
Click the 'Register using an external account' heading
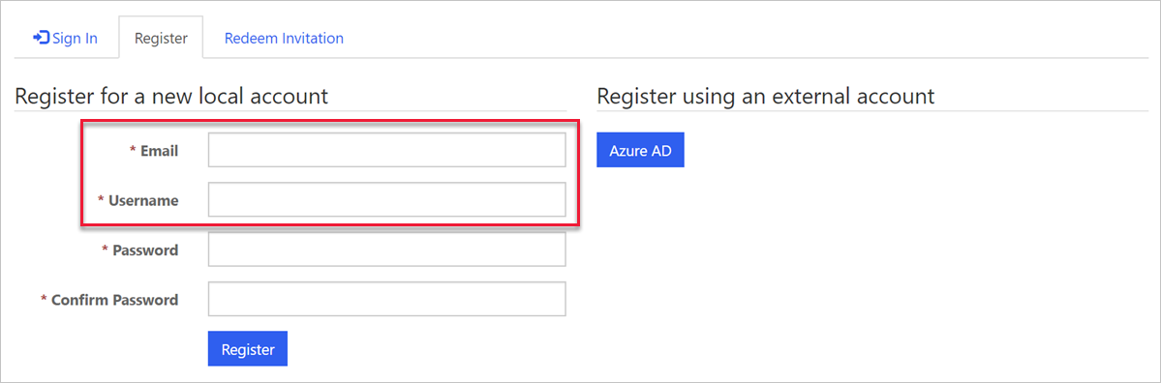coord(766,96)
